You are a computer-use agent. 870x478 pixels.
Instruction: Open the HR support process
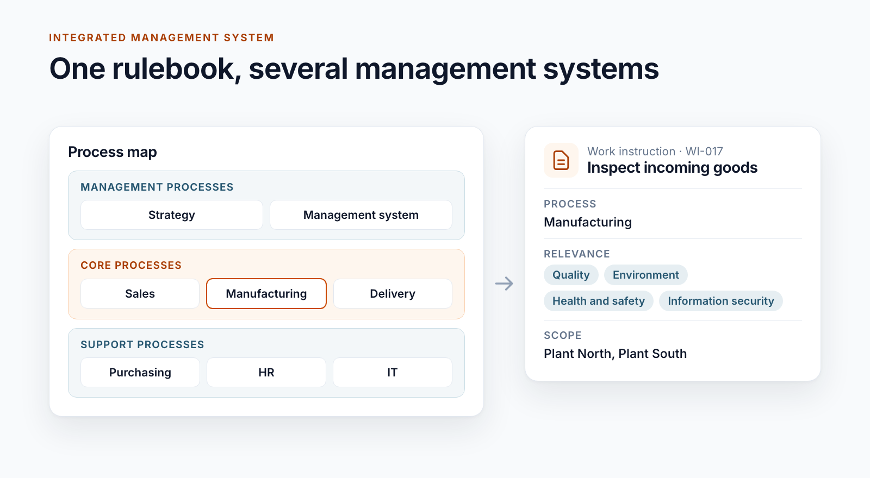(x=266, y=373)
